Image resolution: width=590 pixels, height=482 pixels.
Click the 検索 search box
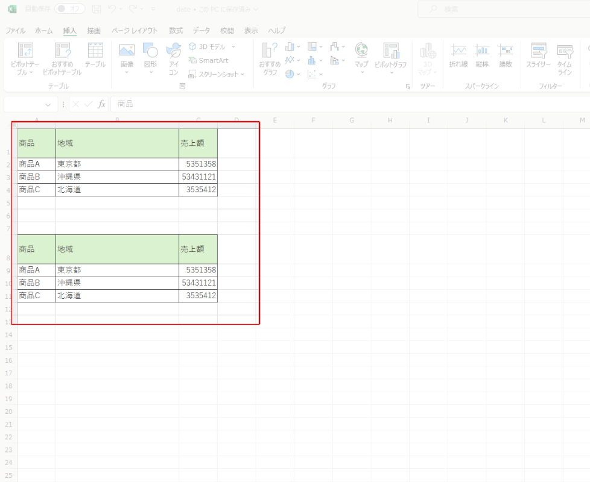pyautogui.click(x=504, y=9)
